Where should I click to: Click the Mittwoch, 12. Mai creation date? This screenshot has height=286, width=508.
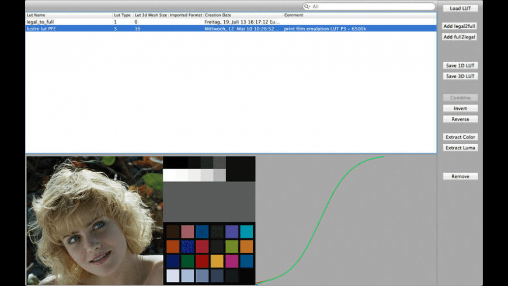pos(241,29)
